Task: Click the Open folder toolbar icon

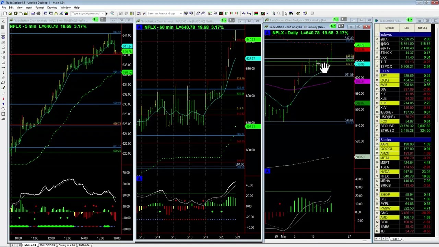Action: [x=10, y=13]
